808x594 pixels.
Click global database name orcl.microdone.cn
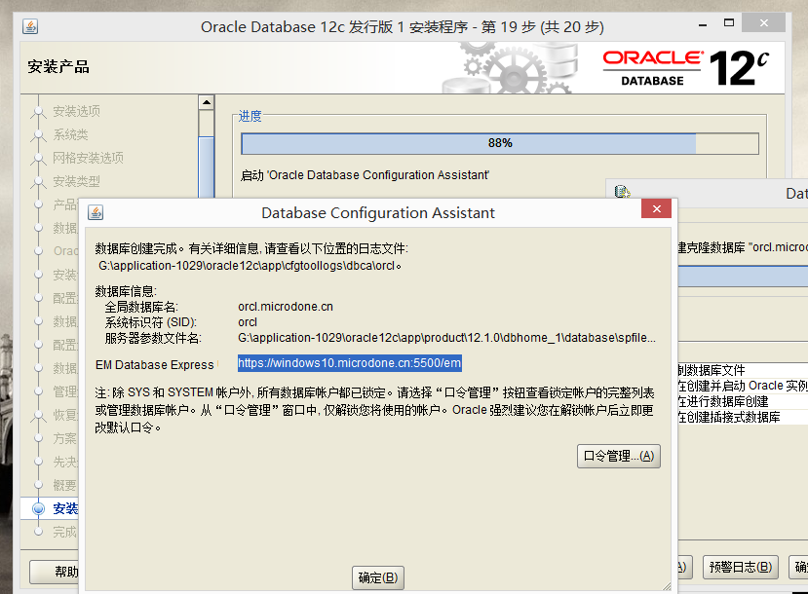tap(286, 307)
